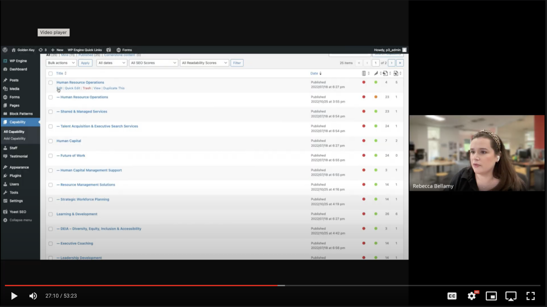Screen dimensions: 547x307
Task: Check Human Capital Management Support row
Action: (51, 170)
